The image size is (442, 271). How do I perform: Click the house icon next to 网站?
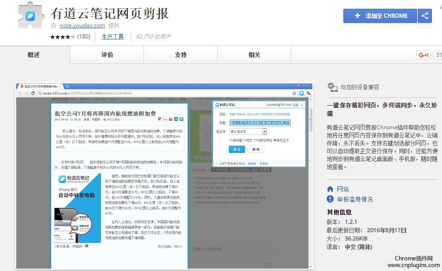click(x=330, y=189)
